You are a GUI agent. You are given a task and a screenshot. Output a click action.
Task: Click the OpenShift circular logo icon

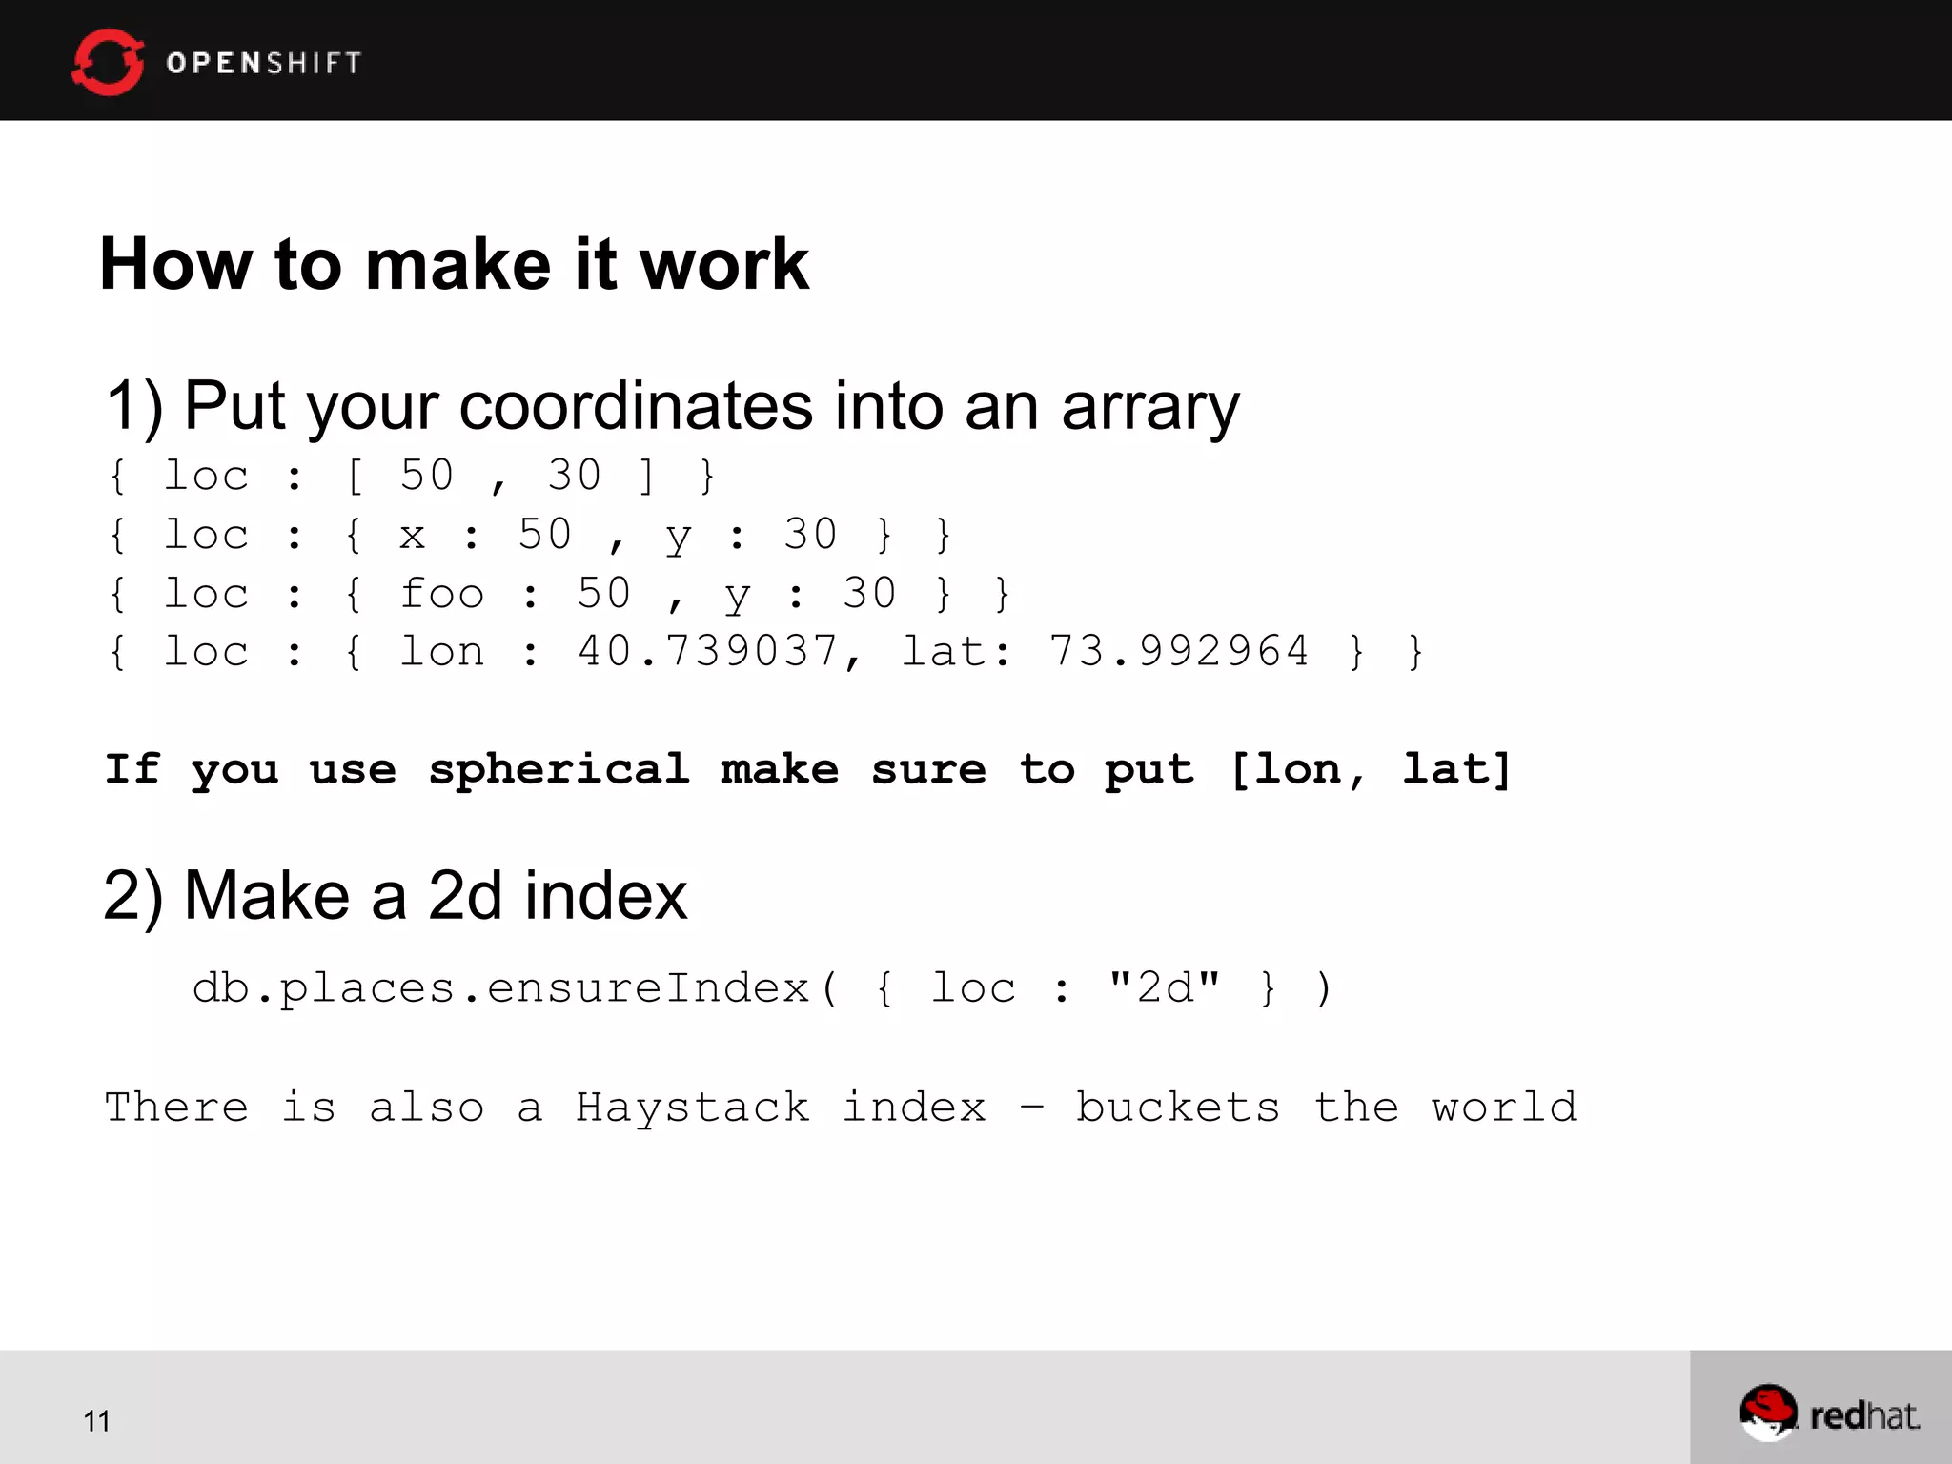click(x=108, y=62)
